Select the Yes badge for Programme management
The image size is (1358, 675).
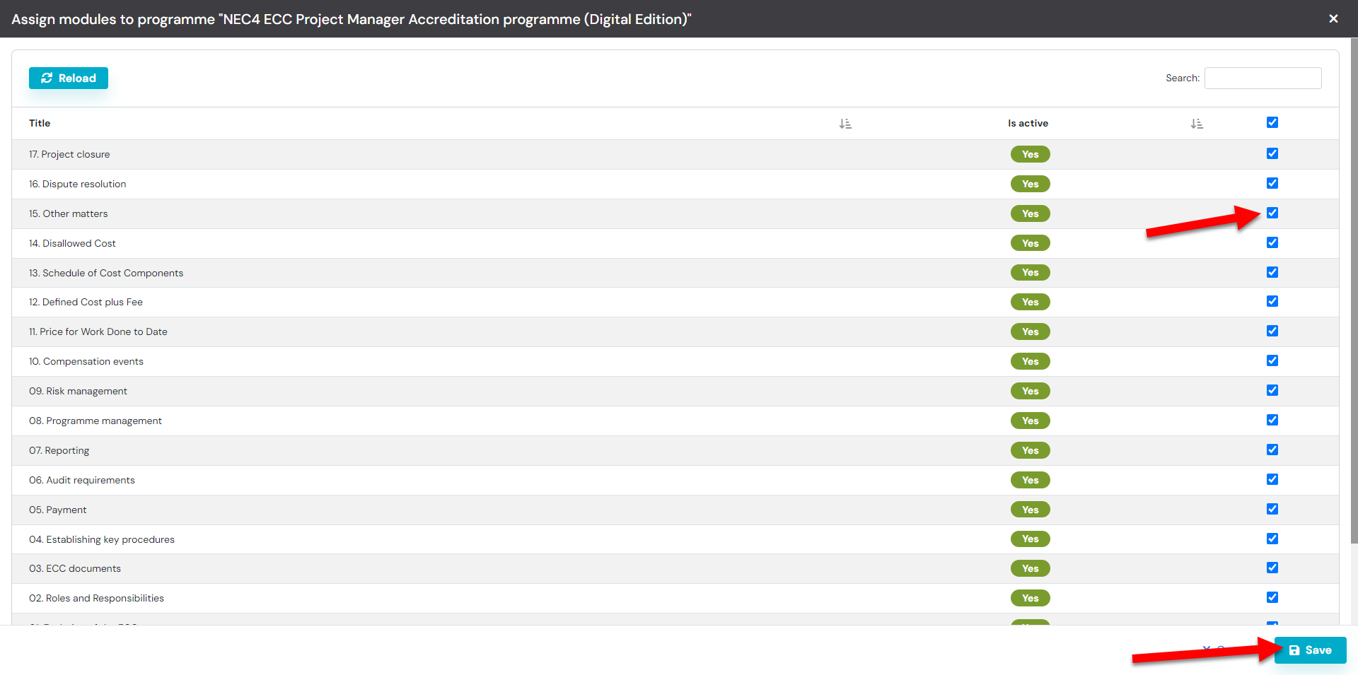tap(1030, 421)
